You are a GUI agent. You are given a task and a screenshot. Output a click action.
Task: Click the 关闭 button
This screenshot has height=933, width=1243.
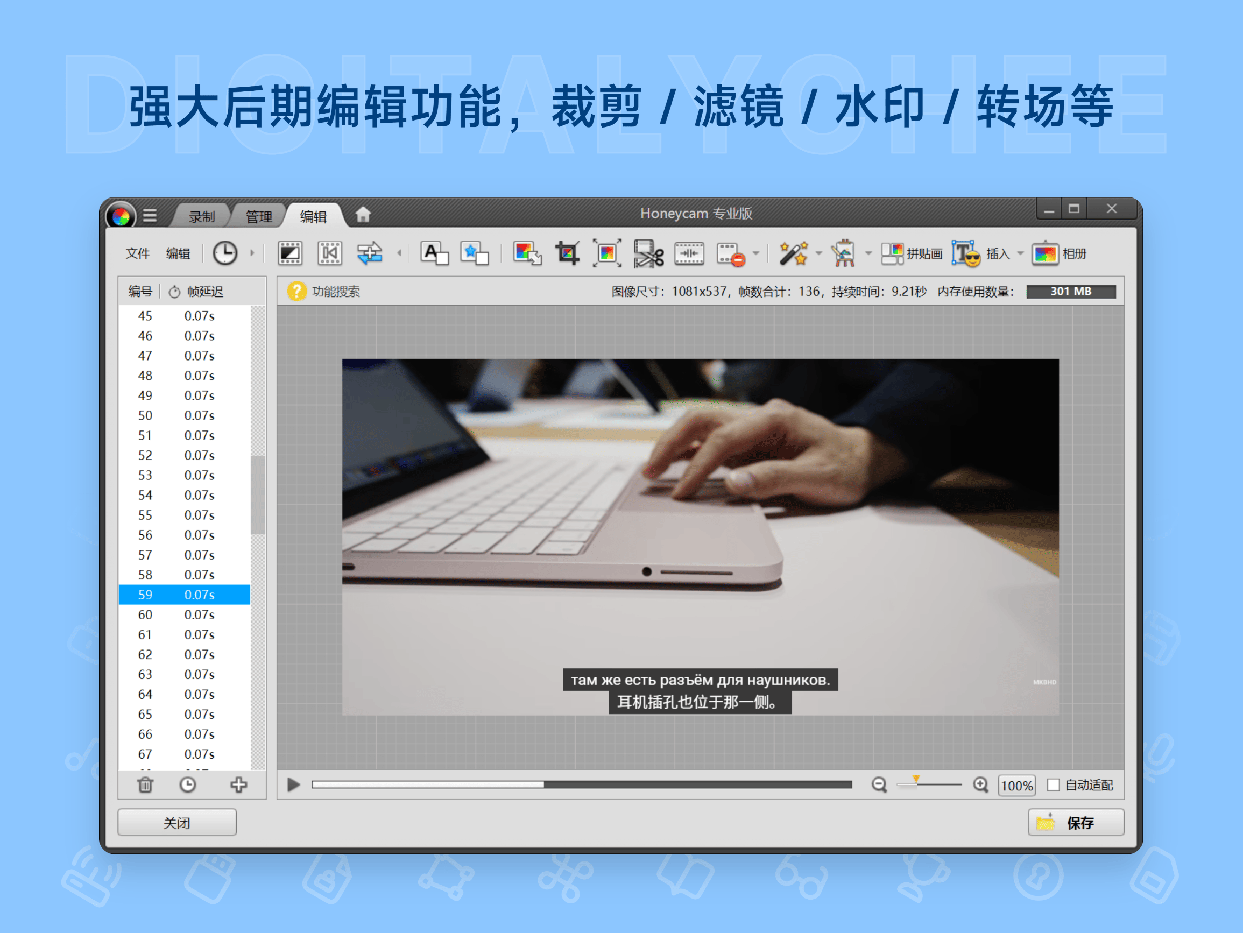point(176,823)
